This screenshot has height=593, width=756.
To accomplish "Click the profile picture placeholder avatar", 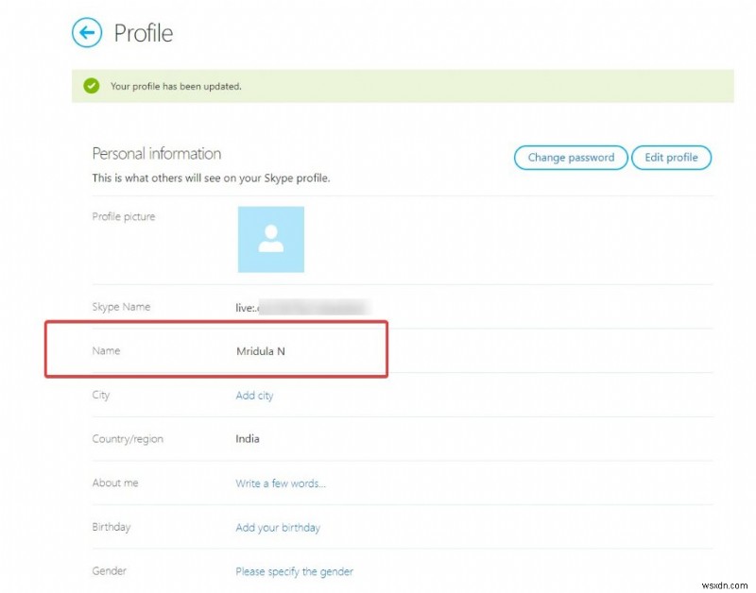I will [x=271, y=240].
